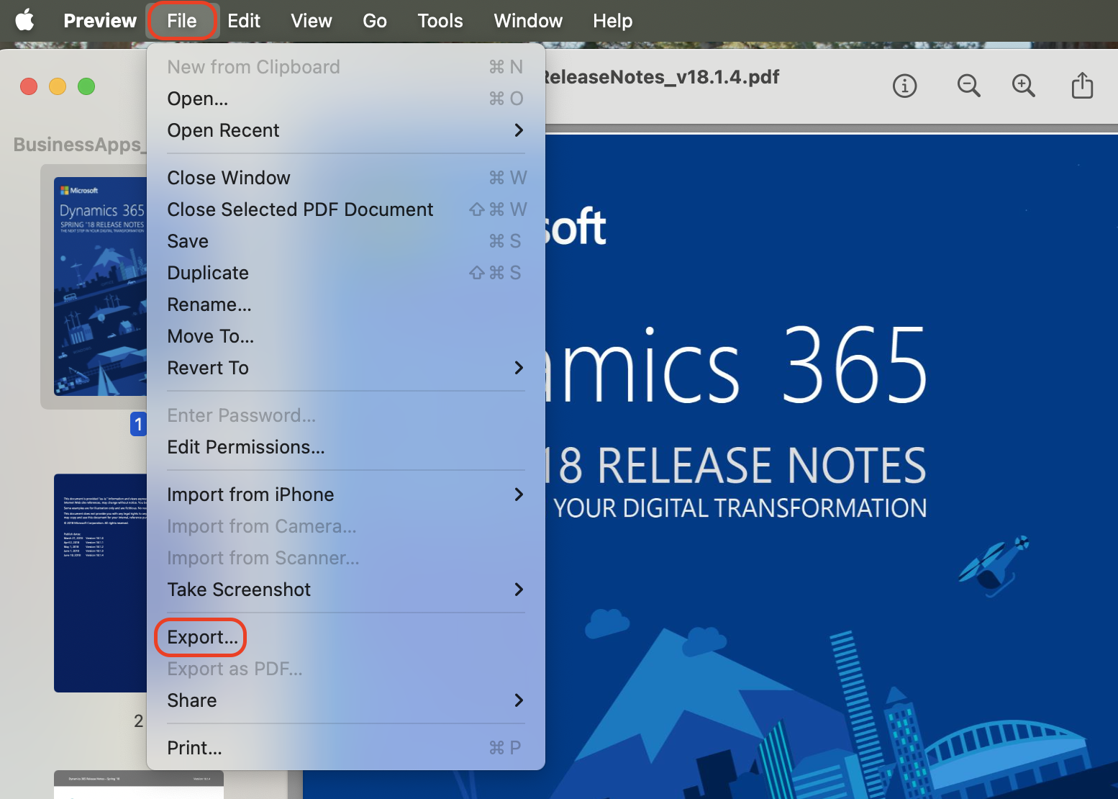Zoom in using the magnifier icon
Screen dimensions: 1118x799
click(x=1024, y=86)
